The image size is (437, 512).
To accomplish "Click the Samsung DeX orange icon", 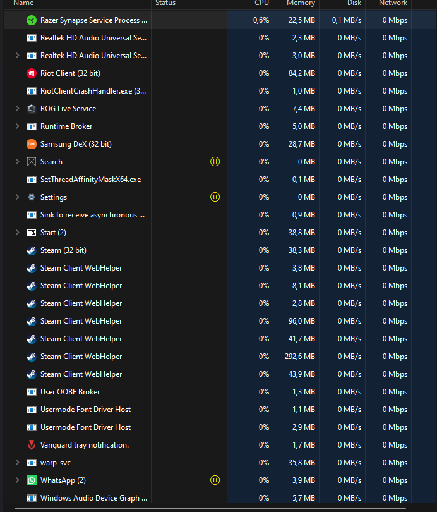I will (x=32, y=144).
